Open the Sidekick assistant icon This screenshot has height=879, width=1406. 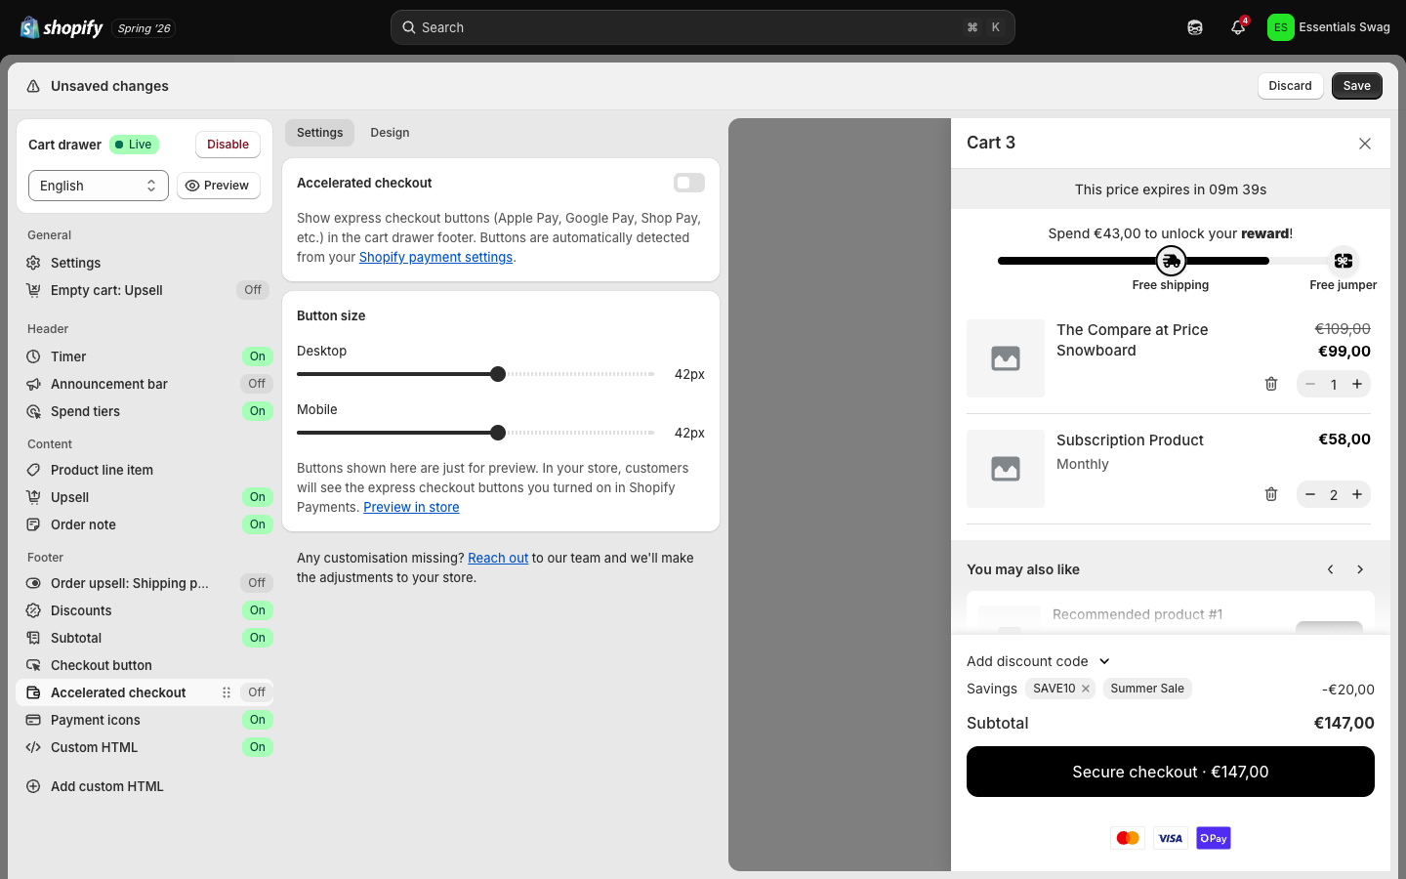click(x=1195, y=27)
